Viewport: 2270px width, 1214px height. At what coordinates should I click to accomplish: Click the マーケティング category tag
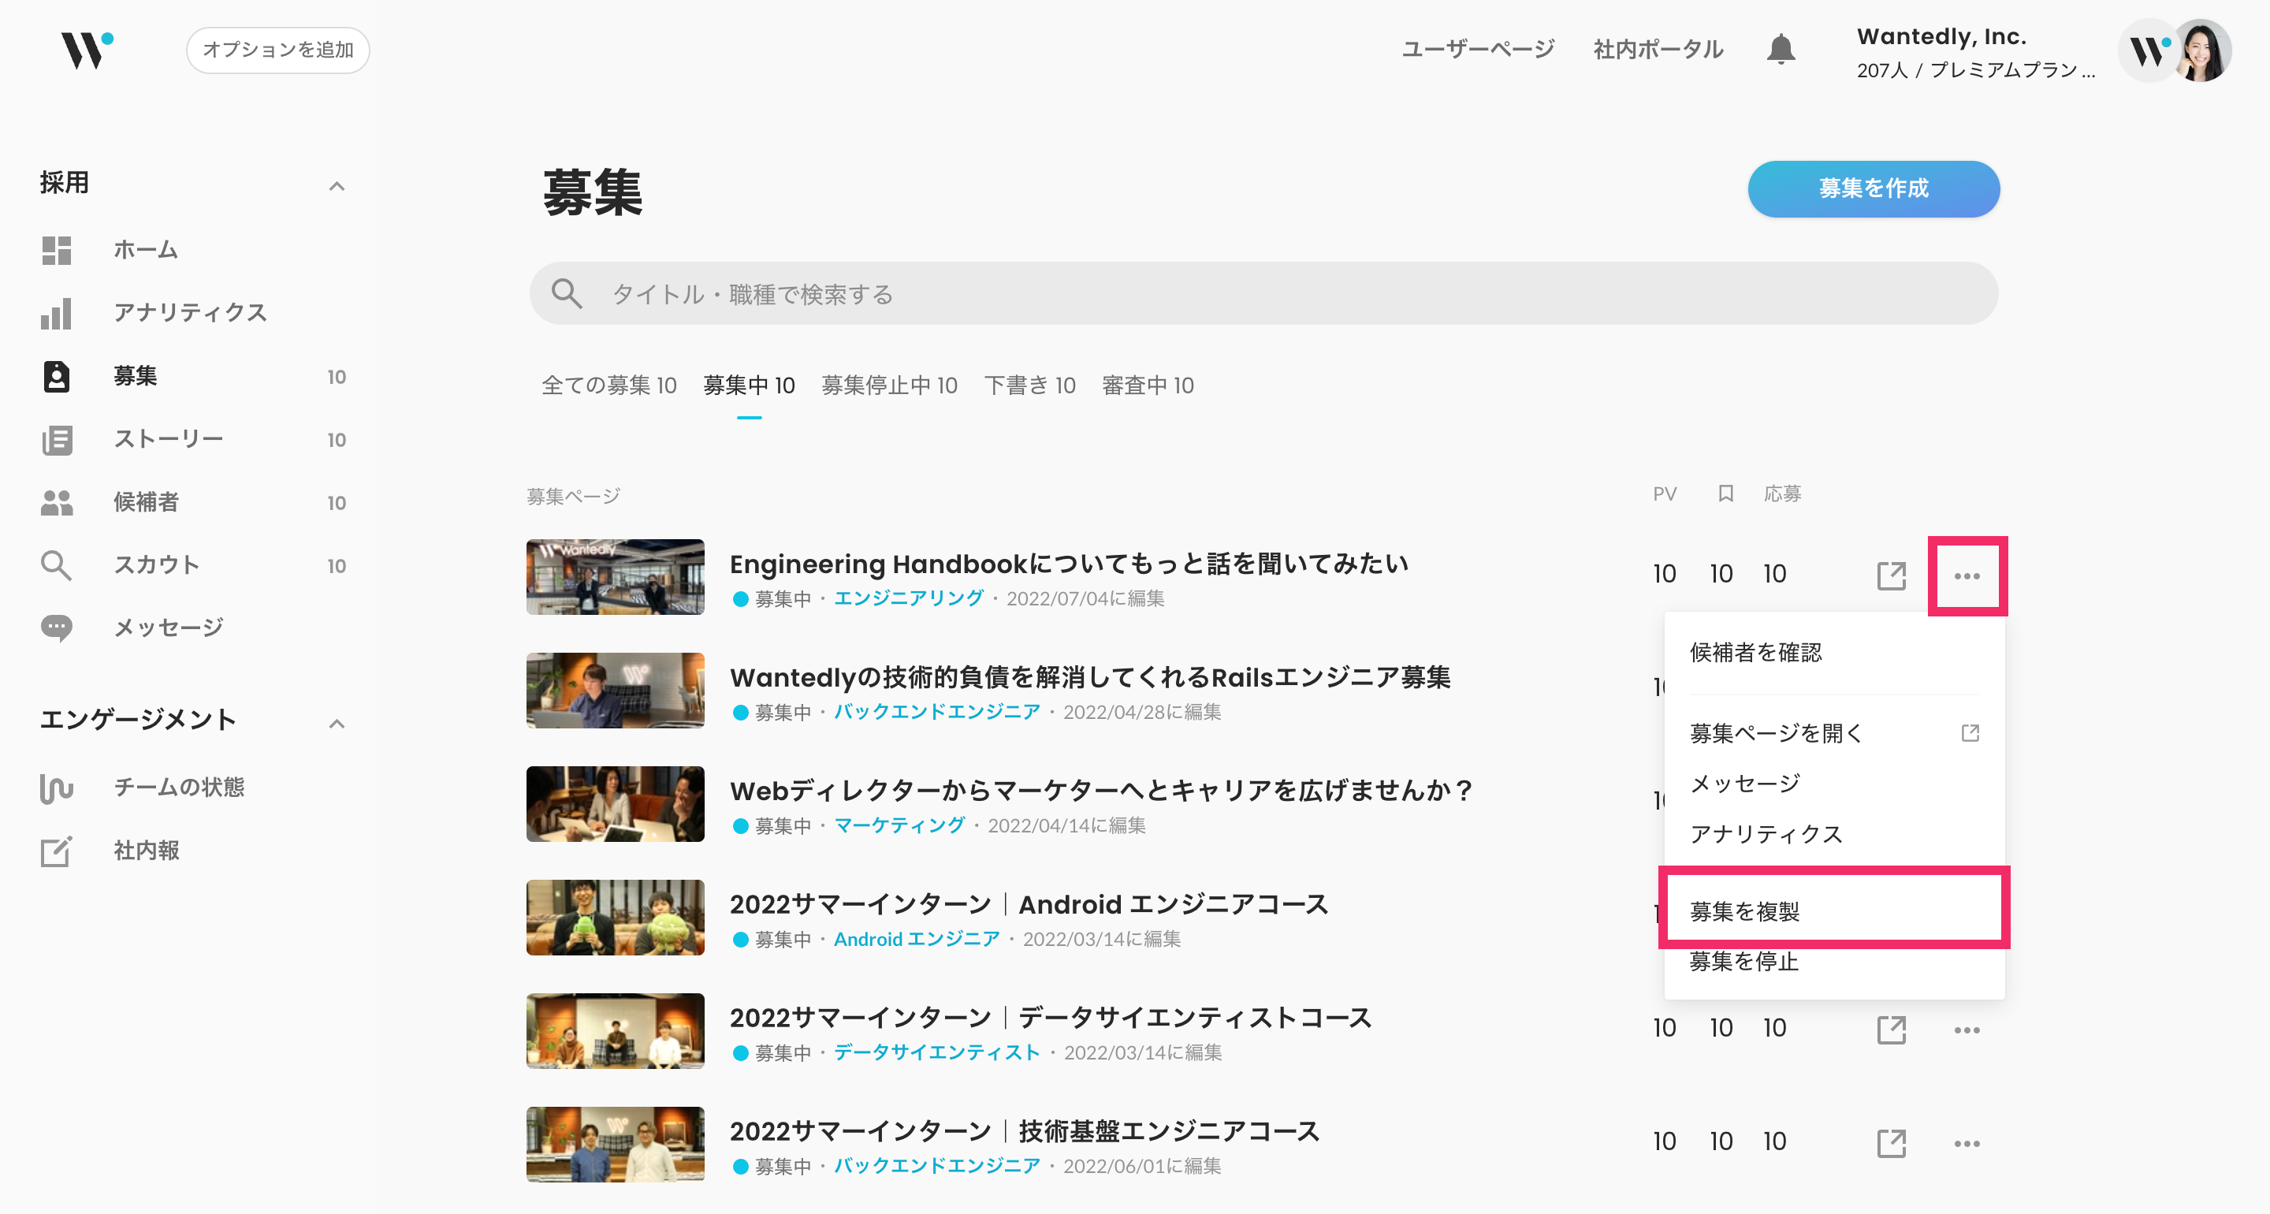(x=899, y=825)
